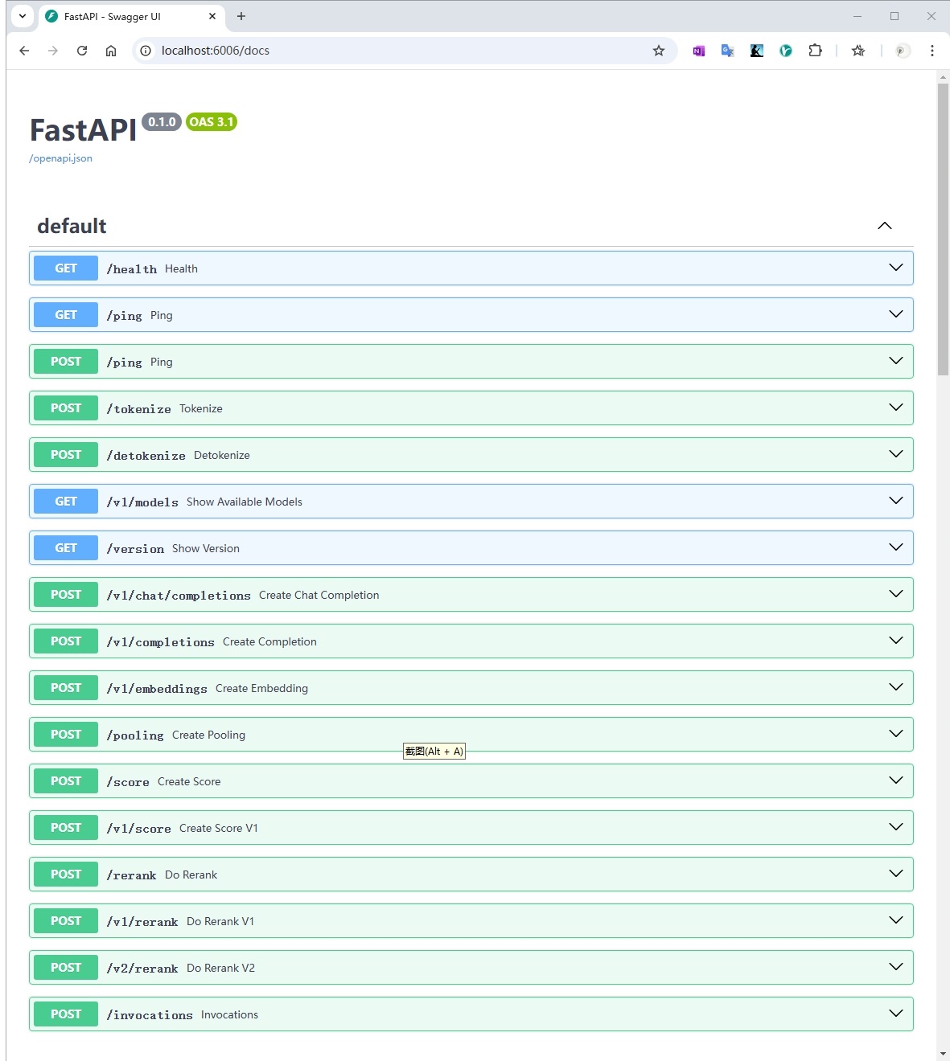
Task: Expand the POST /tokenize endpoint arrow
Action: click(x=896, y=408)
